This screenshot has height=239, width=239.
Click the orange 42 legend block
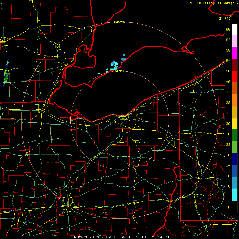point(234,100)
